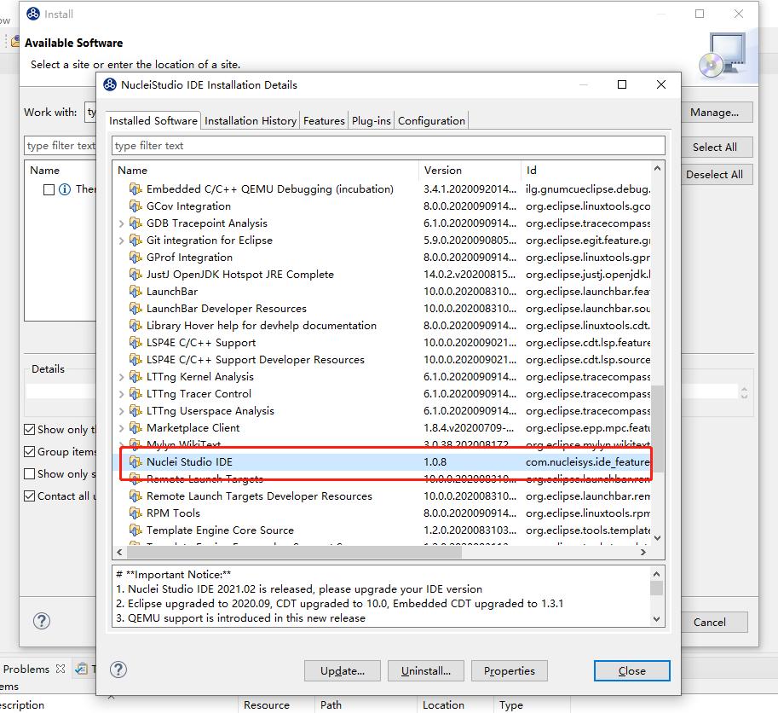Switch to the Installed Software tab
This screenshot has width=778, height=713.
coord(153,120)
